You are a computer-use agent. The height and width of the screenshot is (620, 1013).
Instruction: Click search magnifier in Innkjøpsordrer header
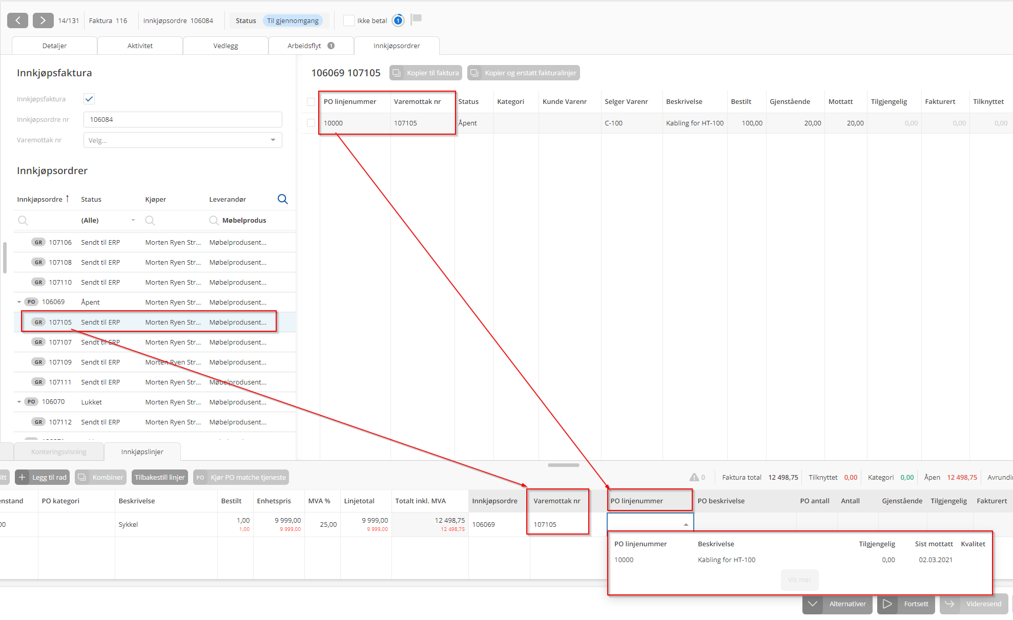tap(282, 199)
